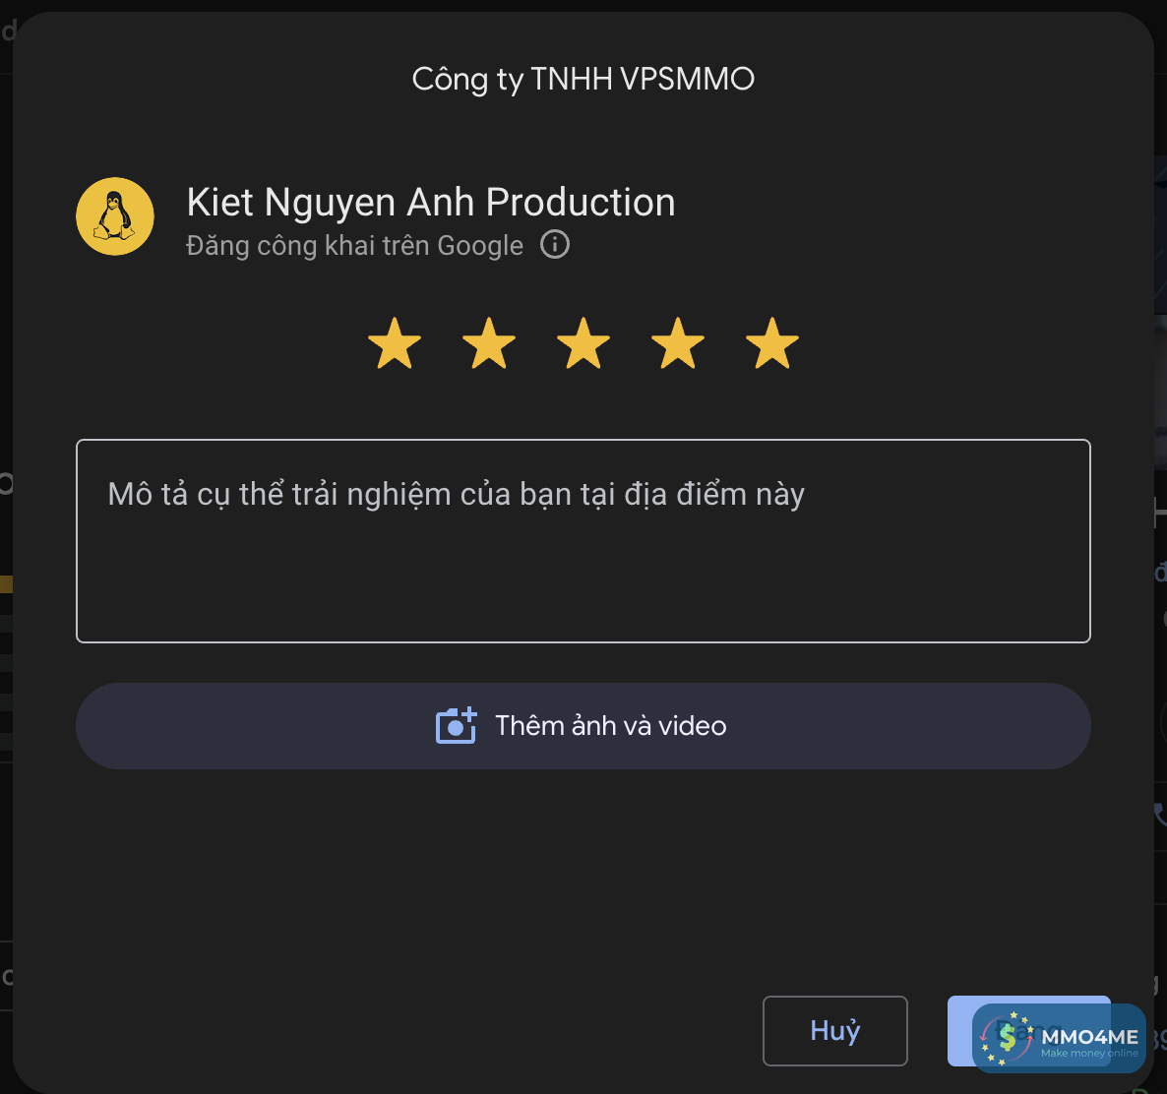Click the MMO4ME watermark text
The width and height of the screenshot is (1167, 1094).
coord(1089,1037)
